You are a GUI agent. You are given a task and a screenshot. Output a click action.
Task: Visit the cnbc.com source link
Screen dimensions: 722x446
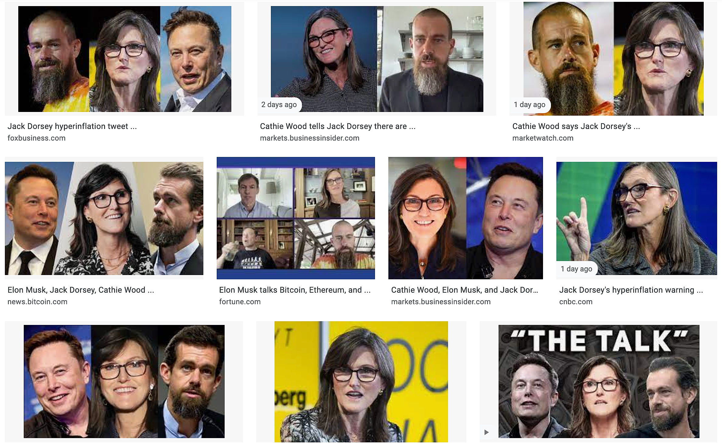pos(576,302)
